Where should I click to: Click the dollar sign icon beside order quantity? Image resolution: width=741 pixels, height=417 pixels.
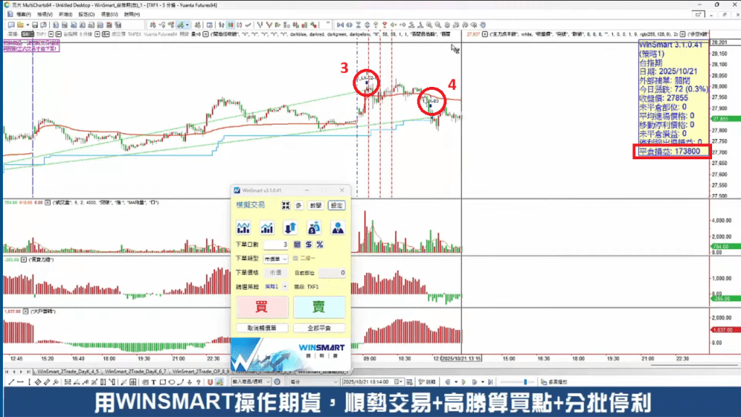(308, 245)
